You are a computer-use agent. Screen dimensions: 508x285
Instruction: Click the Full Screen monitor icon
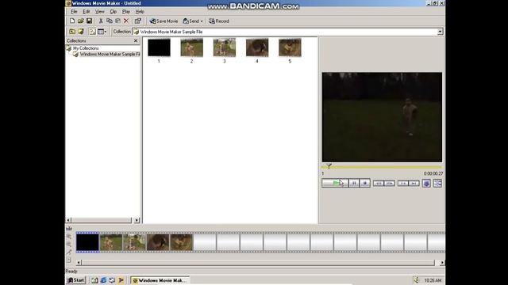(426, 184)
